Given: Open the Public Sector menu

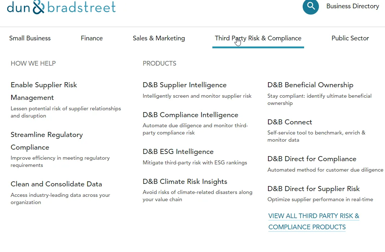Looking at the screenshot, I should tap(350, 38).
